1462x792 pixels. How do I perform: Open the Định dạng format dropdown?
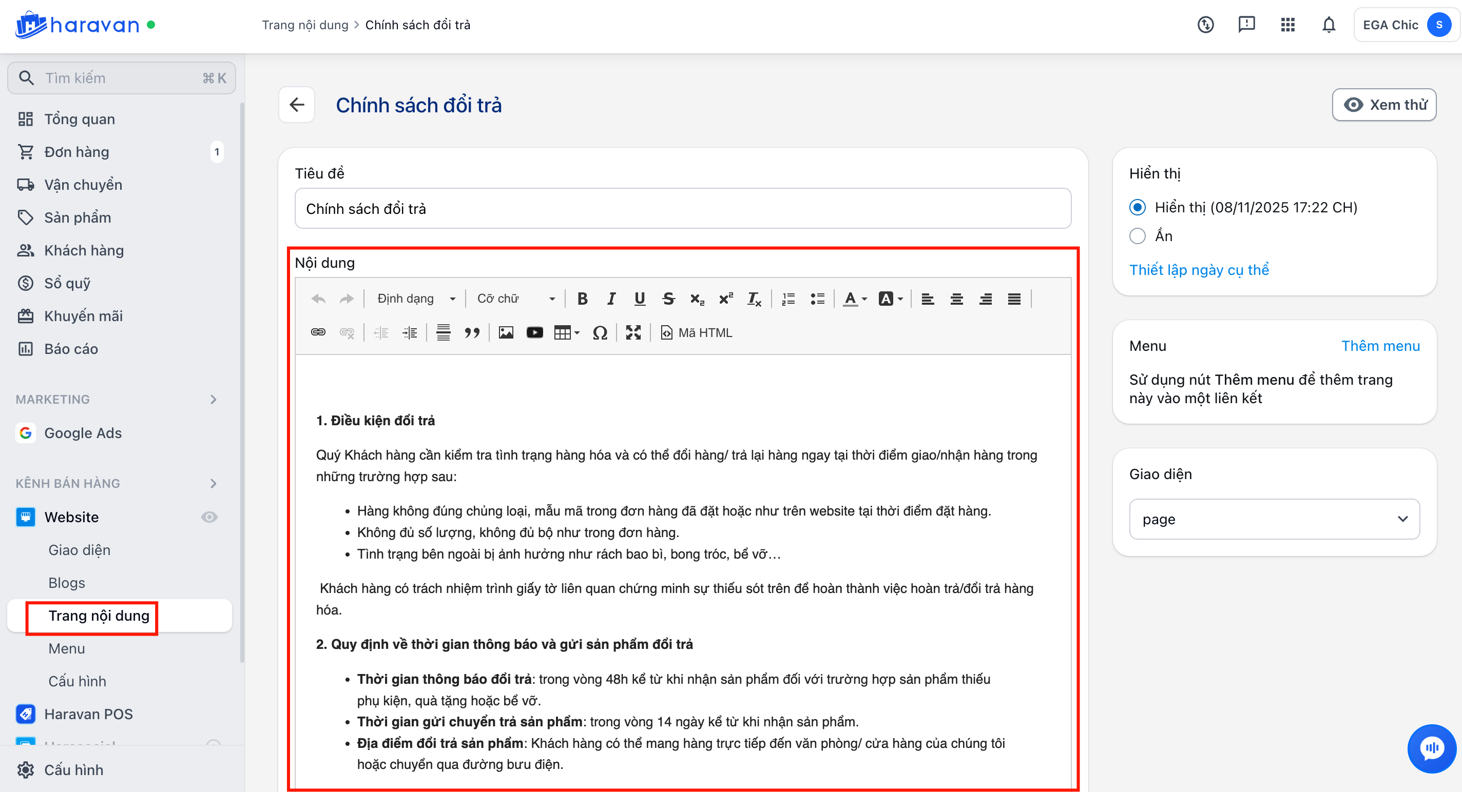pos(416,299)
